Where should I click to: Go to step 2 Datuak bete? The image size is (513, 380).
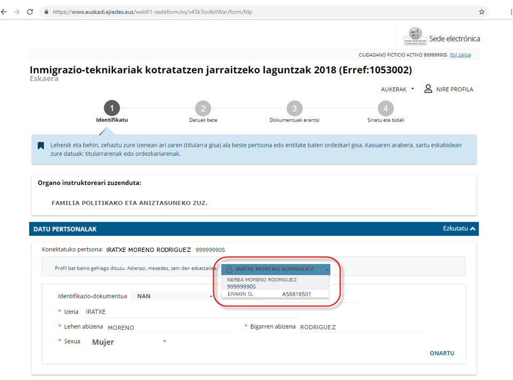click(x=203, y=109)
